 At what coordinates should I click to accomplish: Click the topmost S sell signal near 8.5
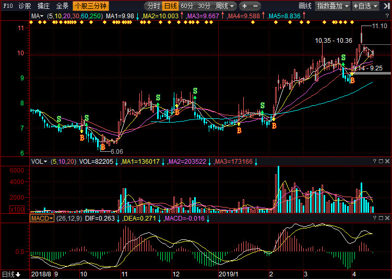[195, 91]
